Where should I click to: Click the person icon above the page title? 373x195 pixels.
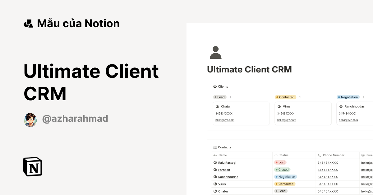pyautogui.click(x=215, y=52)
